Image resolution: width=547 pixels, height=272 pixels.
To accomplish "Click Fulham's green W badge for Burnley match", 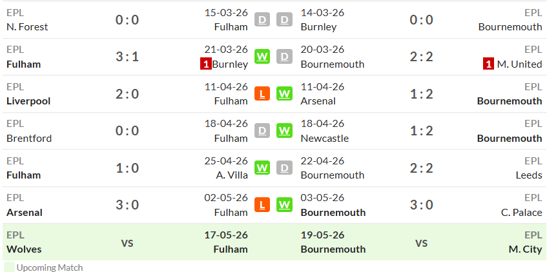I will tap(262, 57).
